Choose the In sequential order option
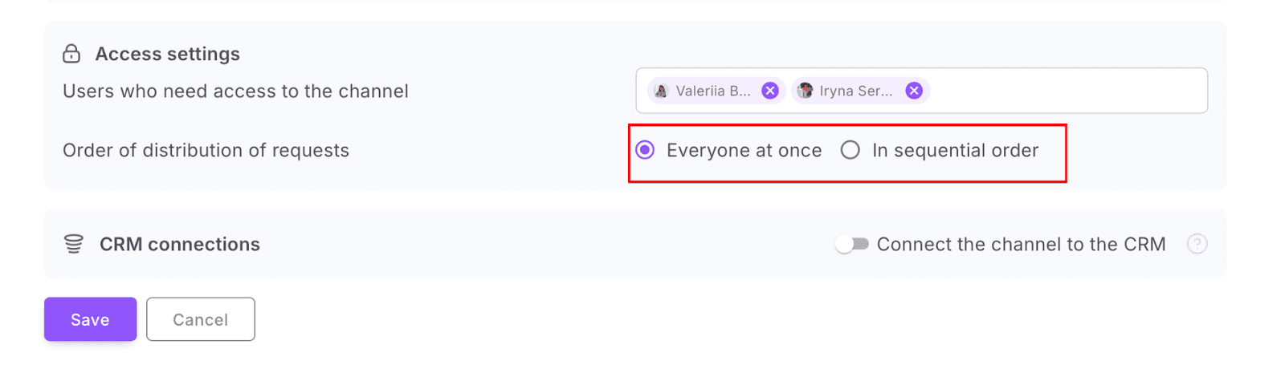This screenshot has width=1285, height=377. tap(850, 150)
